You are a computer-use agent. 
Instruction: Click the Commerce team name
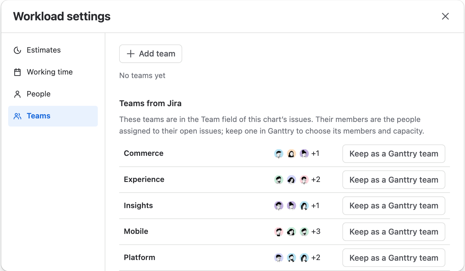tap(144, 154)
